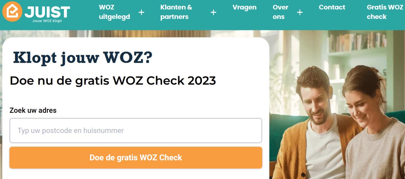Expand the plus next to 'Over ons'

click(300, 12)
